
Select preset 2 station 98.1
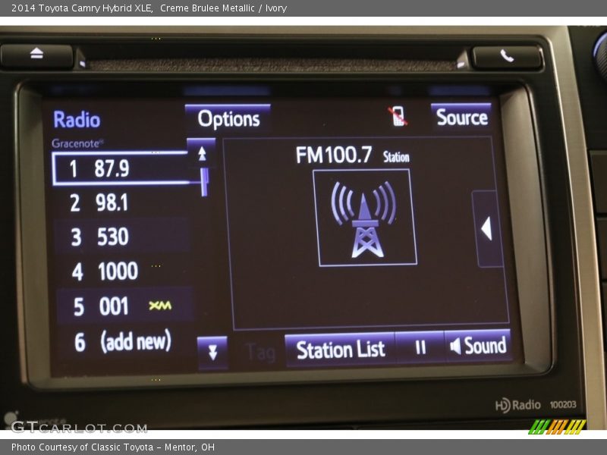click(x=119, y=202)
